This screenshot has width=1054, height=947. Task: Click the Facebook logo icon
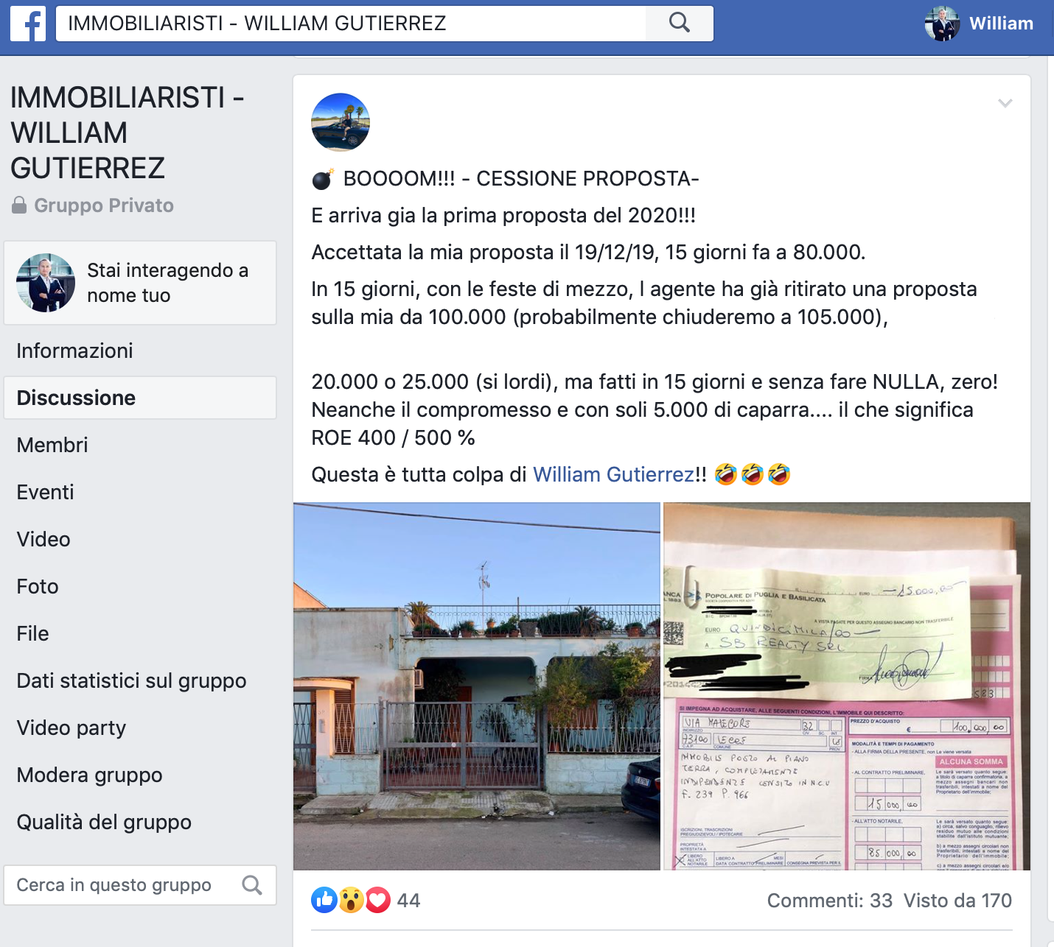[28, 24]
